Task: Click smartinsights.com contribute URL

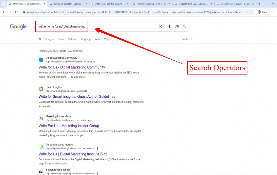Action: click(x=66, y=91)
